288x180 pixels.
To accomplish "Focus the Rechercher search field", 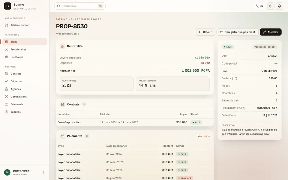I will (80, 6).
